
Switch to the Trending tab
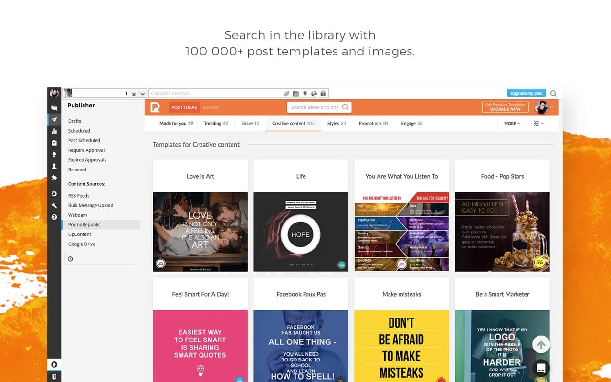point(216,124)
